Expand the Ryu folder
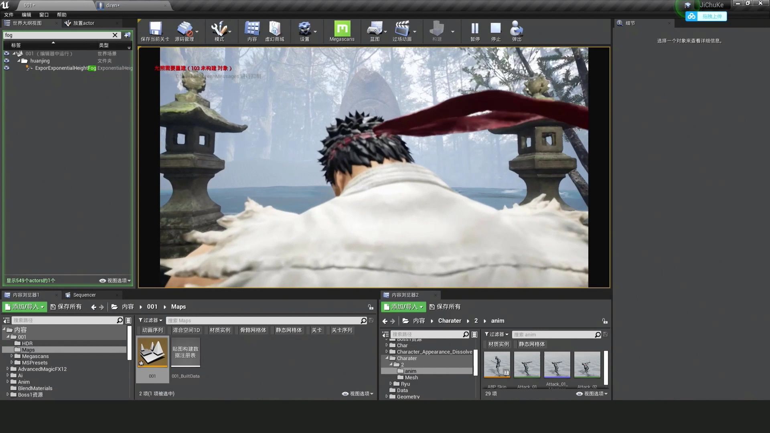Image resolution: width=770 pixels, height=433 pixels. (391, 384)
